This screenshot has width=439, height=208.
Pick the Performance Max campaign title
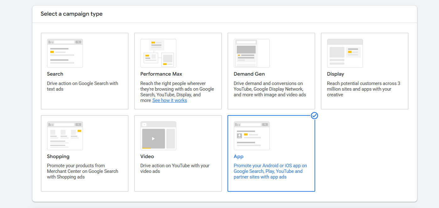click(x=161, y=74)
